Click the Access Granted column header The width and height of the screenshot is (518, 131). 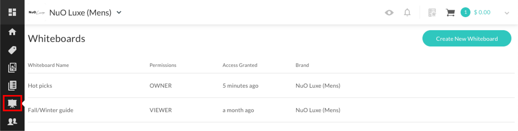[240, 65]
